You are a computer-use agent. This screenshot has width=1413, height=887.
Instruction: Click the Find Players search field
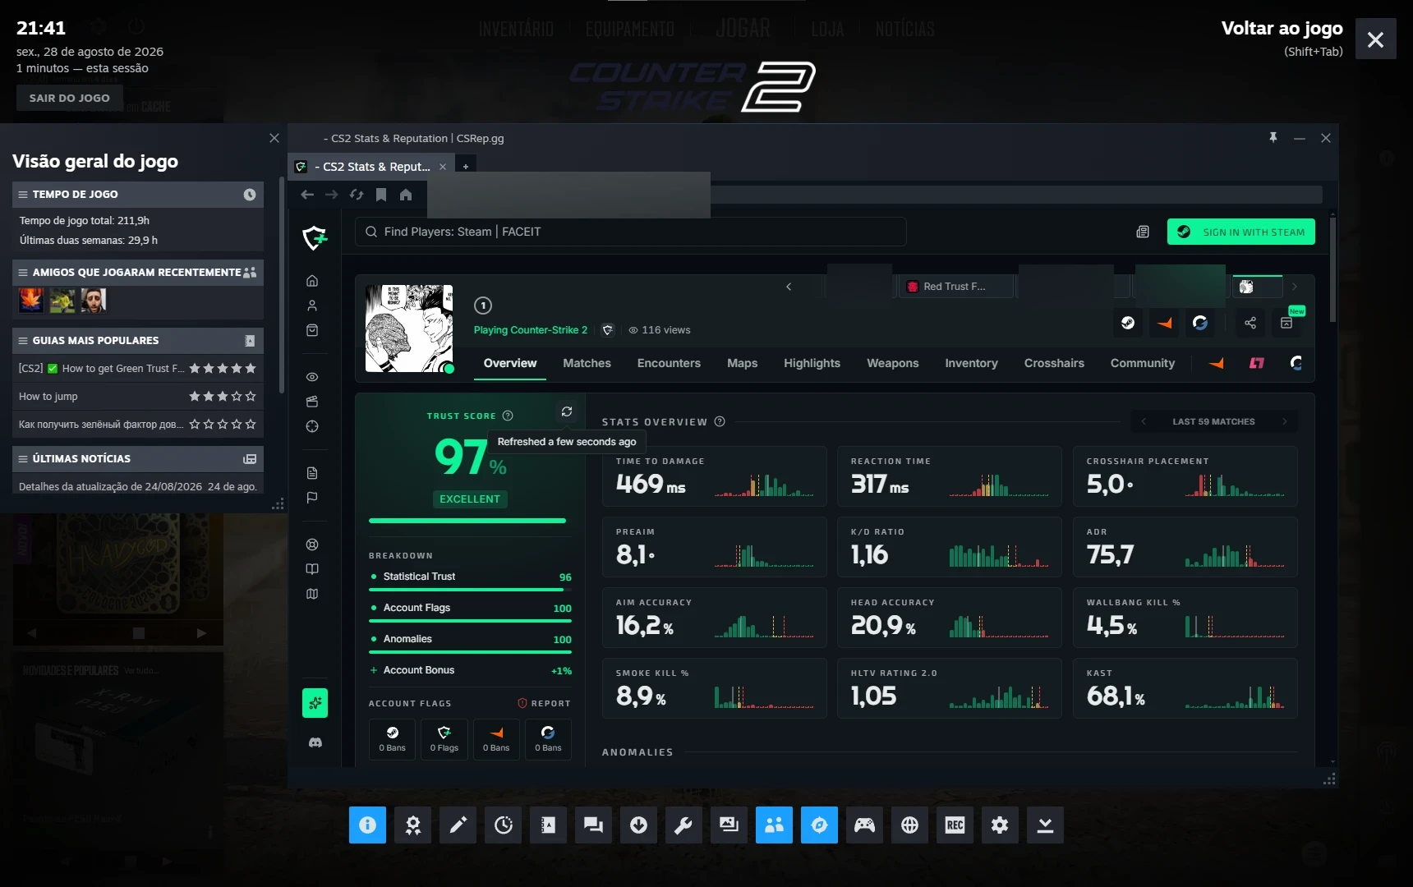tap(631, 232)
